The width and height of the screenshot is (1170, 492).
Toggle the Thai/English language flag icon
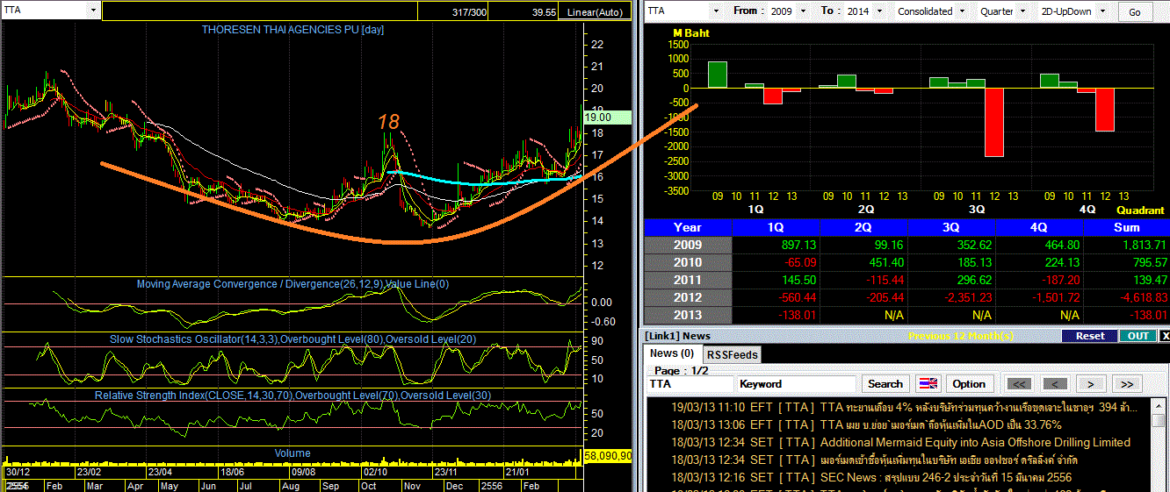pos(928,384)
